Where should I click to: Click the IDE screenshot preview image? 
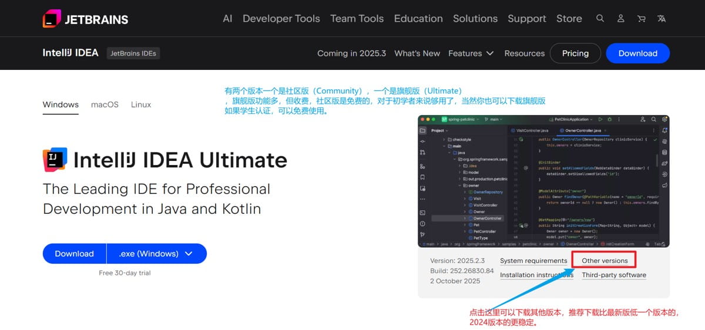point(543,181)
